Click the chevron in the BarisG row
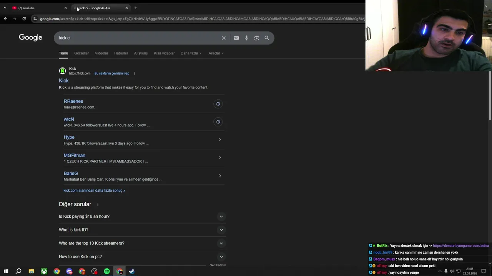Viewport: 492px width, 276px height. [220, 176]
